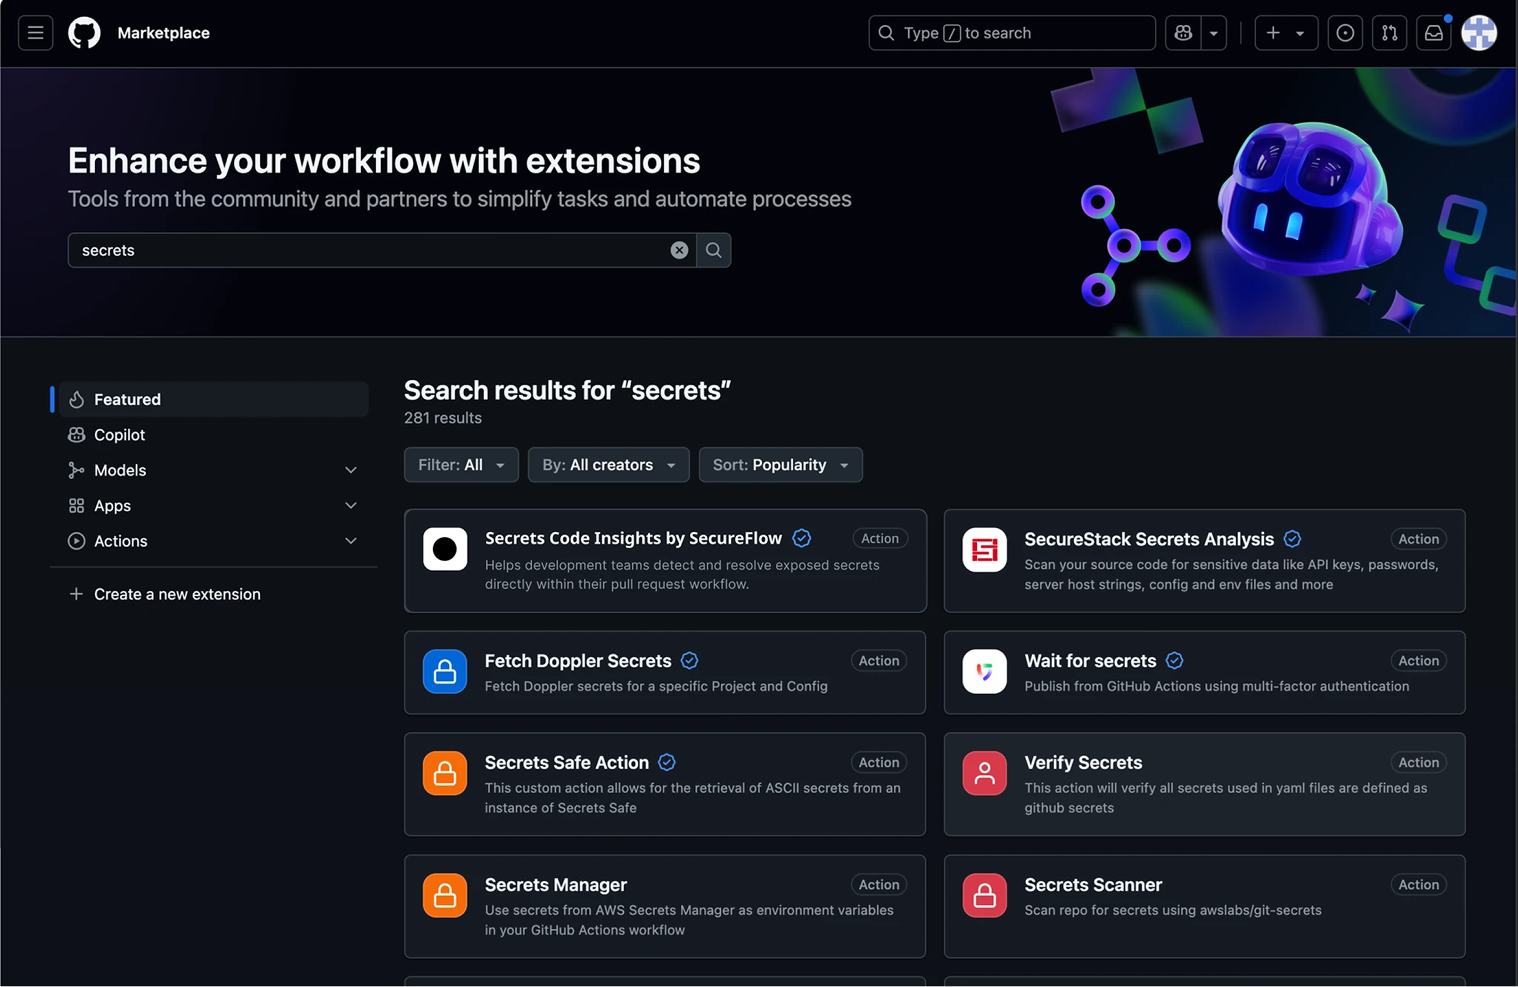Switch to the Copilot sidebar category

point(119,434)
